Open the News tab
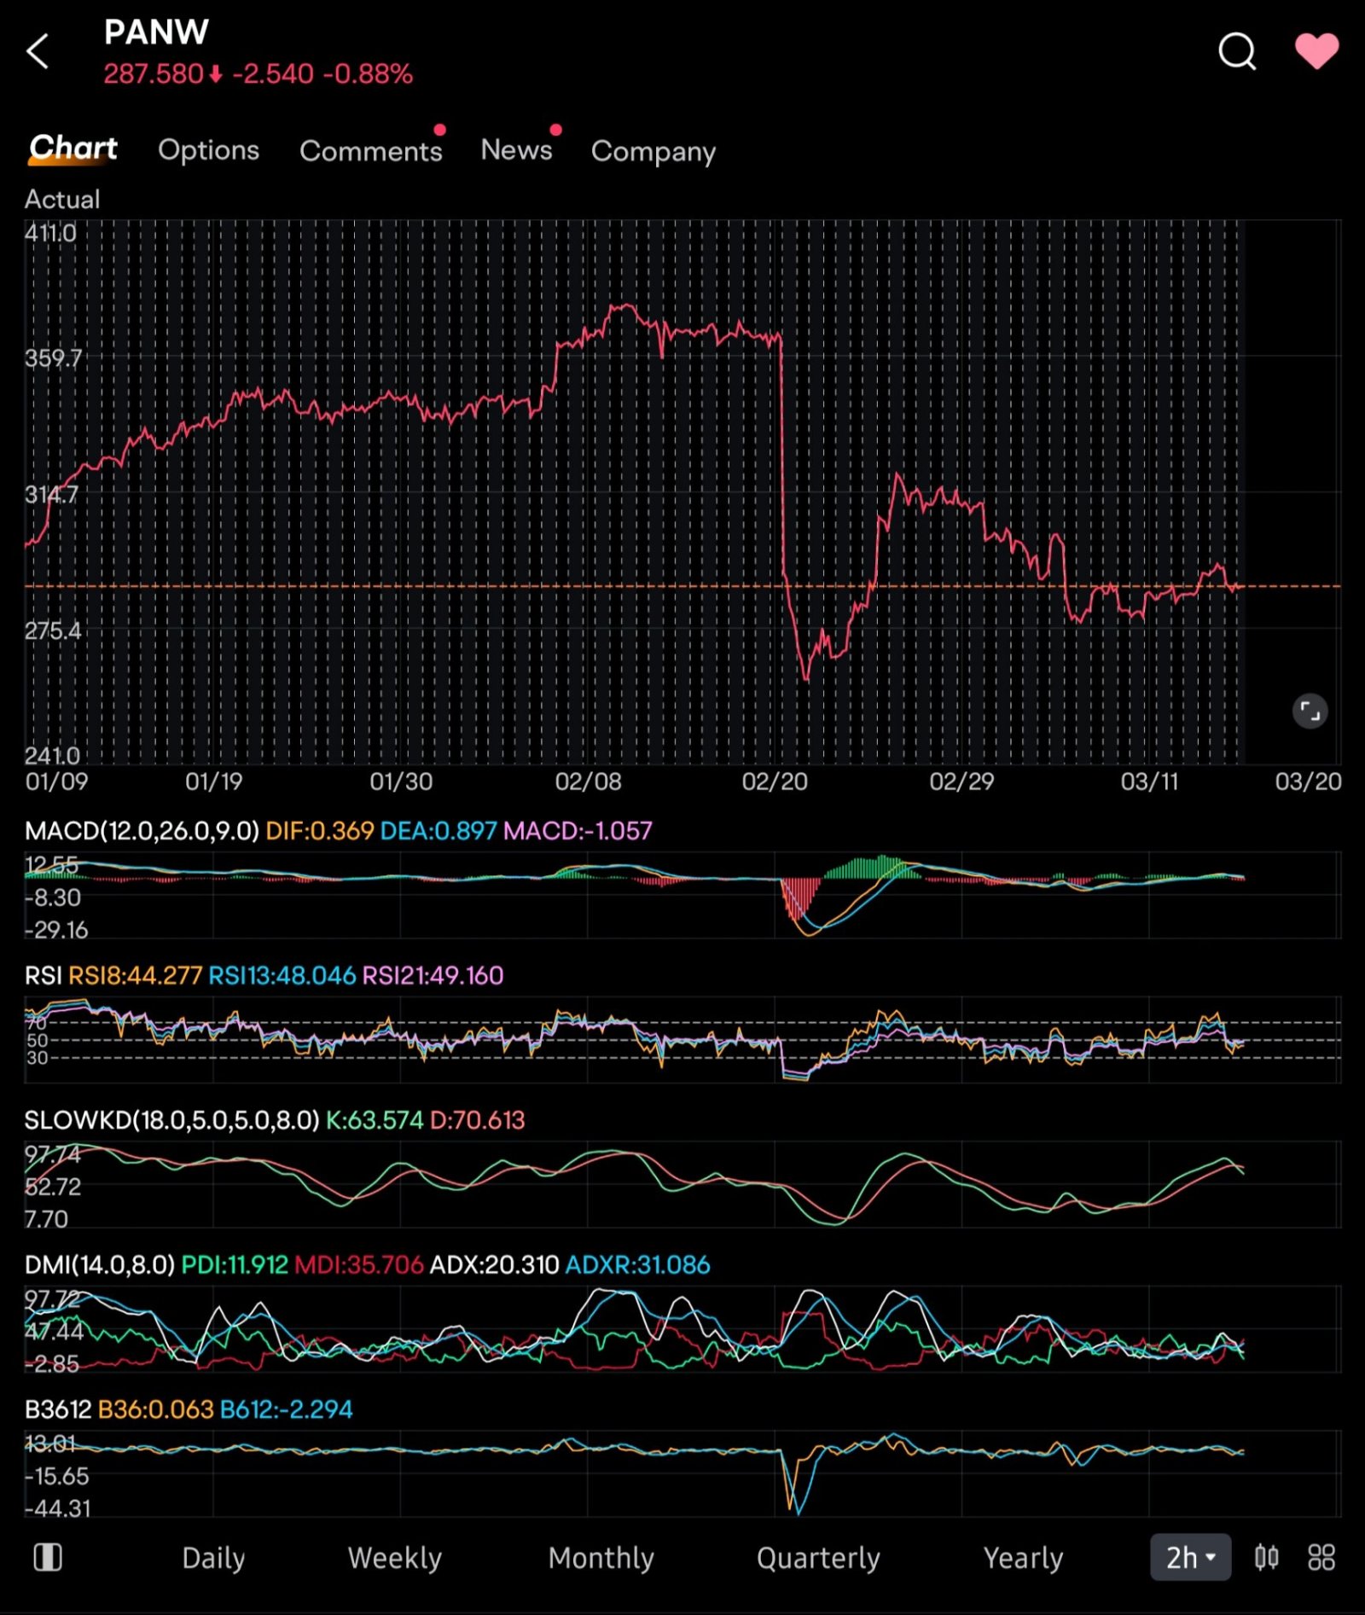The image size is (1365, 1615). click(517, 150)
